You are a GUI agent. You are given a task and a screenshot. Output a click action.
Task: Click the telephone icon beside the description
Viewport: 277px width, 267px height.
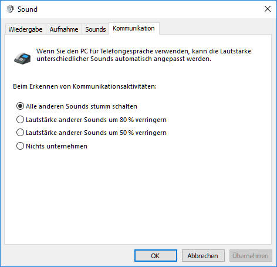22,58
